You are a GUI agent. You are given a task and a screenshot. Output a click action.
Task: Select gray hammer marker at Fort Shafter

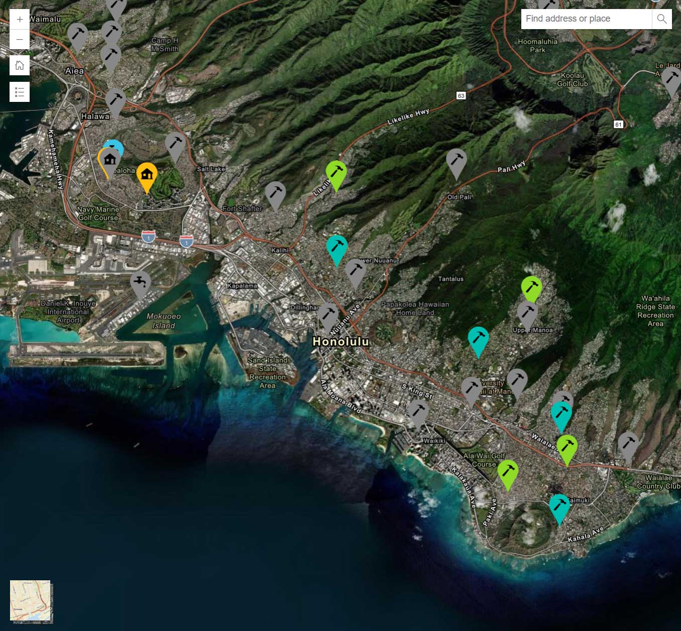275,193
